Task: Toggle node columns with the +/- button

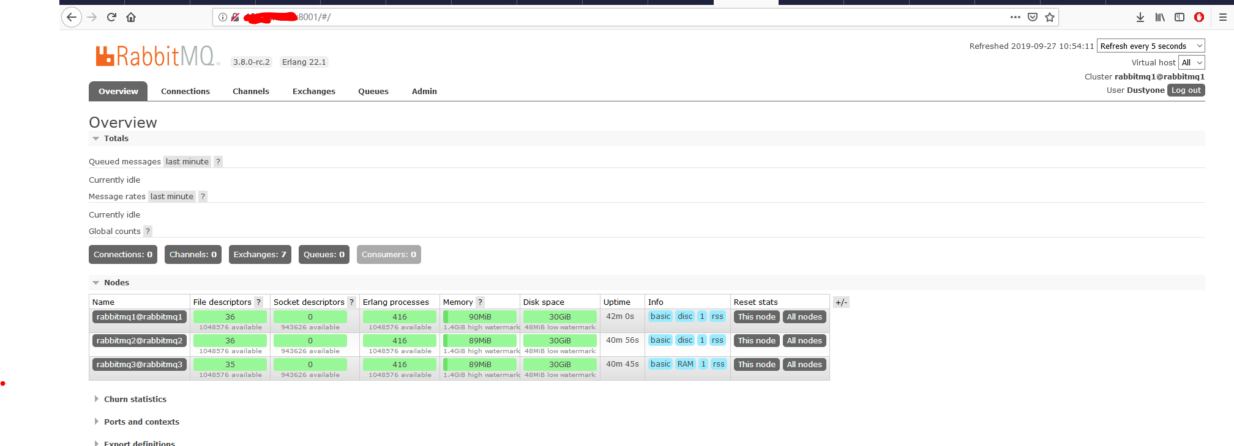Action: [841, 302]
